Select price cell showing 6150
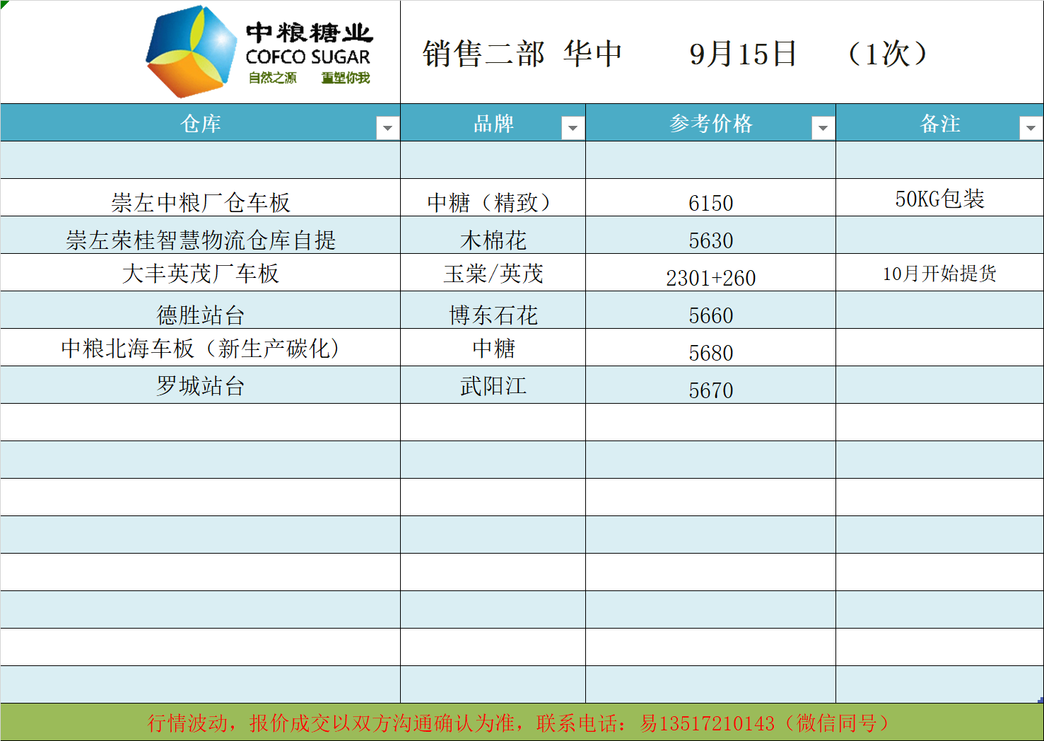The width and height of the screenshot is (1044, 741). (x=710, y=203)
